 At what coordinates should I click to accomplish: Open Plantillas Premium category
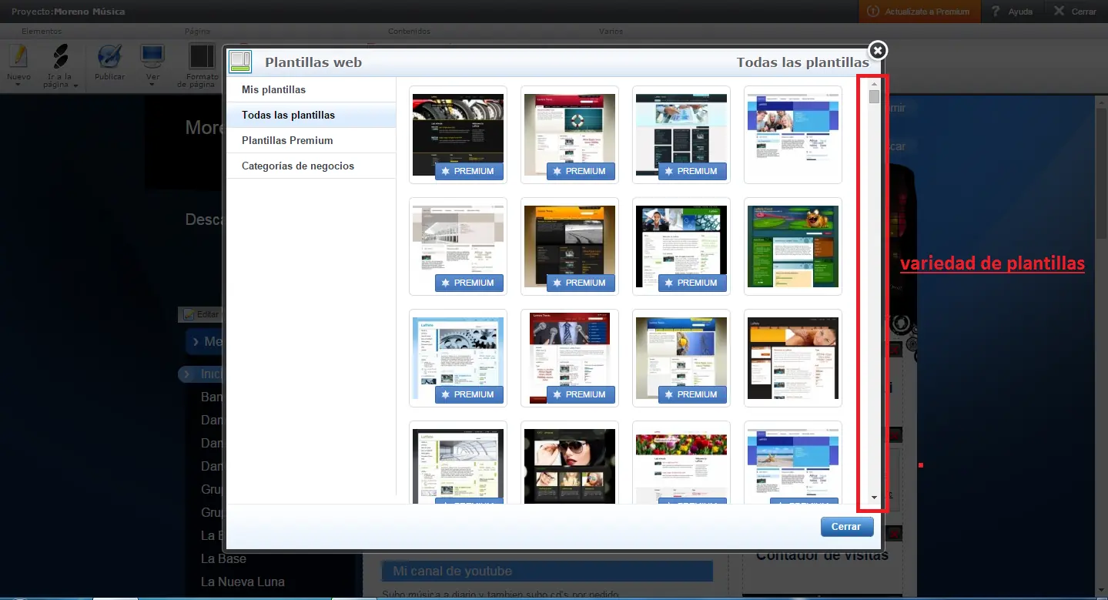(x=311, y=140)
